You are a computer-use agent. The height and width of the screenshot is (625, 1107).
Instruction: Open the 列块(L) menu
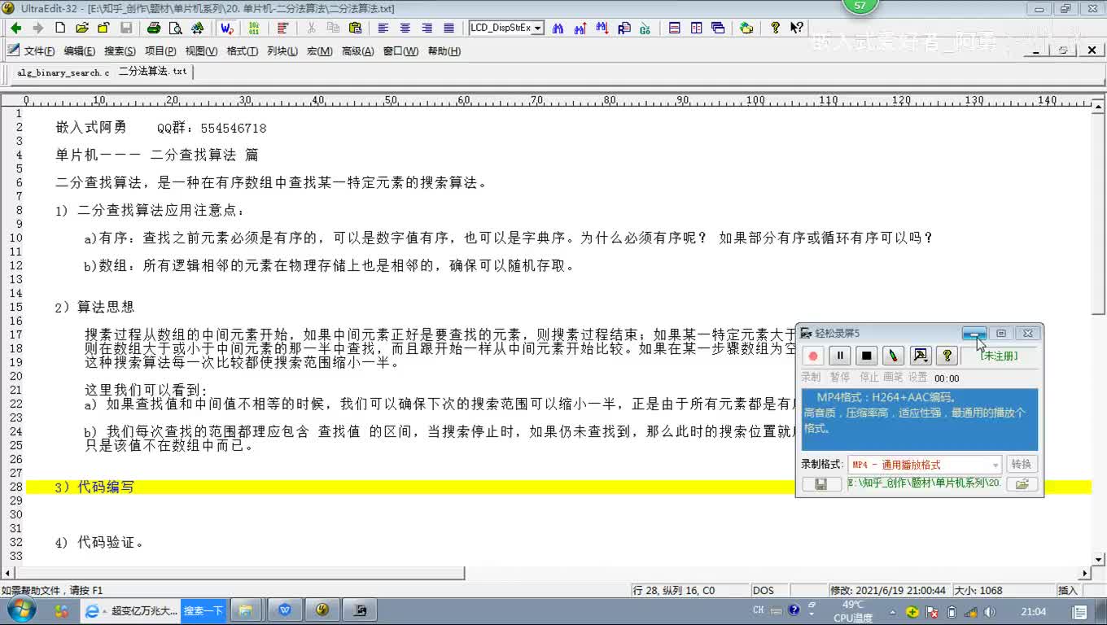282,51
